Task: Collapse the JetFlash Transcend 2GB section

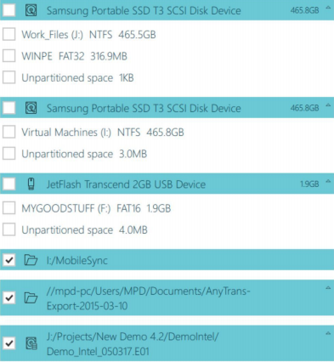Action: [328, 181]
